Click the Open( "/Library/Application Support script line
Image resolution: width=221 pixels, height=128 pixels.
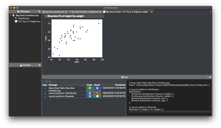point(169,85)
